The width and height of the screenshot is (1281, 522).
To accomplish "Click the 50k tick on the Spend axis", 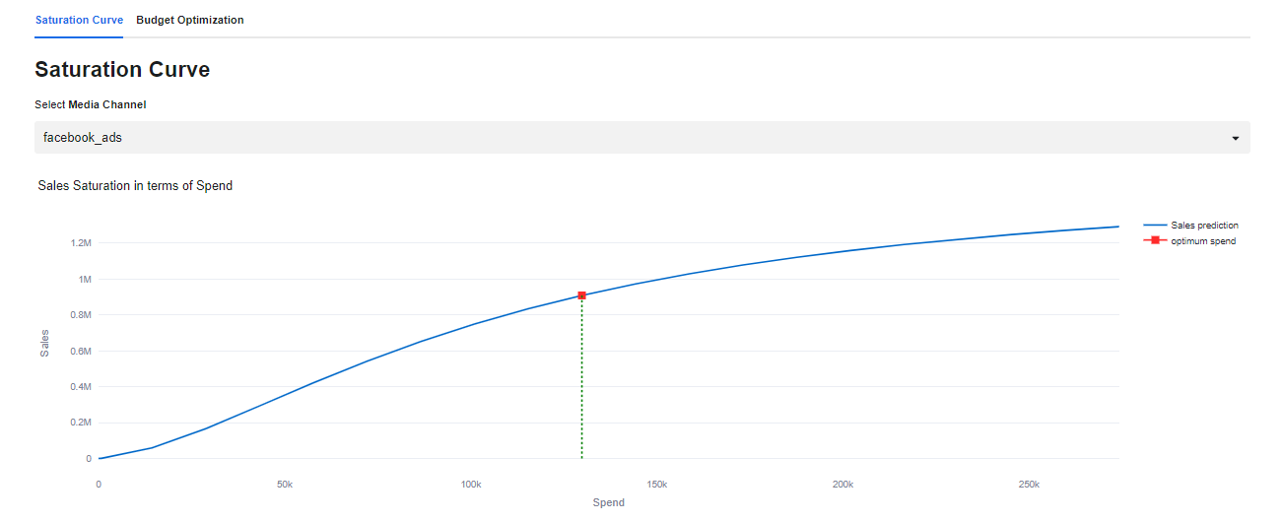I will (x=284, y=485).
